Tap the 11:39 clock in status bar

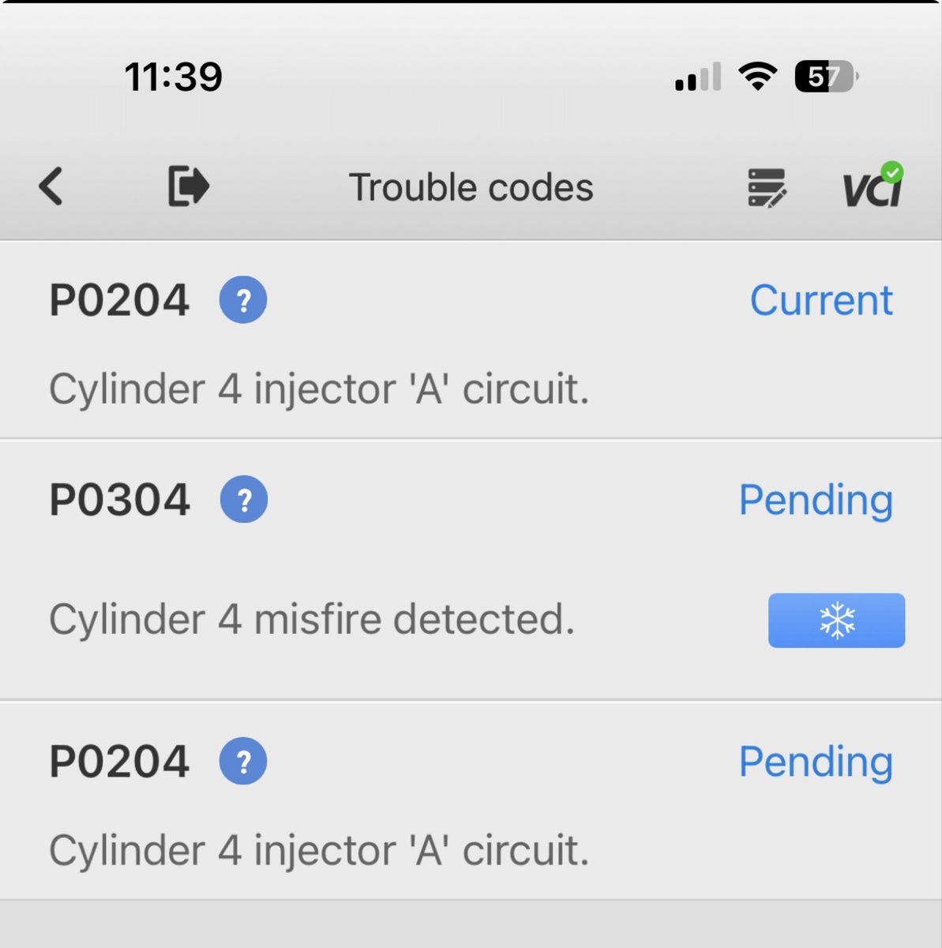(174, 77)
